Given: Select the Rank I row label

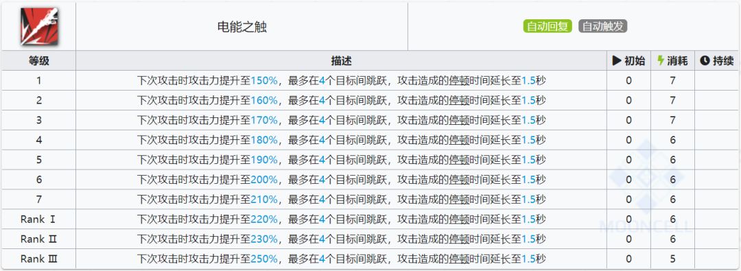Looking at the screenshot, I should point(38,219).
